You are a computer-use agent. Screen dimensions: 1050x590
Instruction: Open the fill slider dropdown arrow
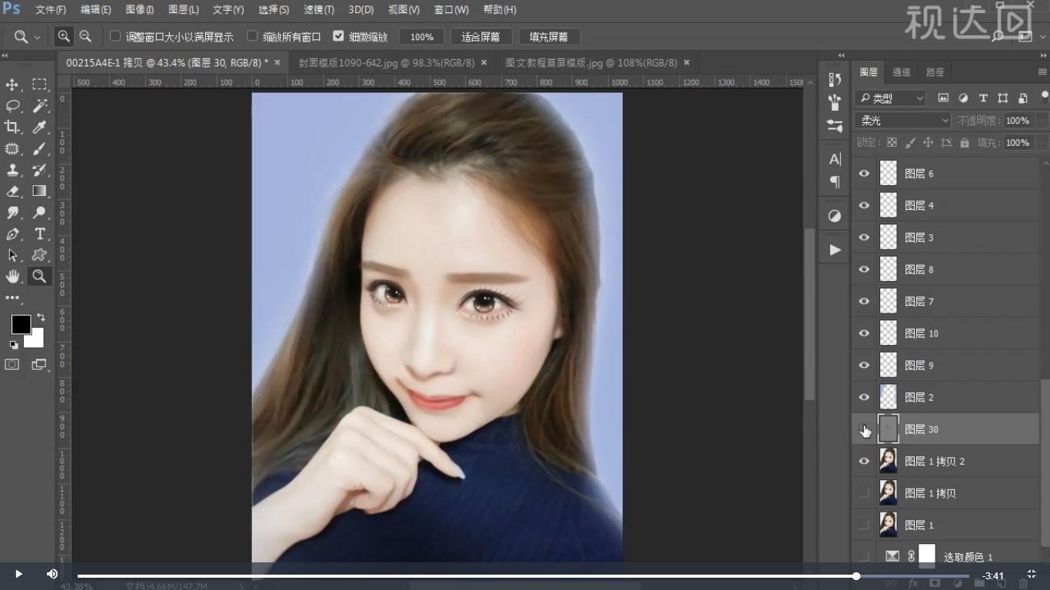click(1042, 143)
